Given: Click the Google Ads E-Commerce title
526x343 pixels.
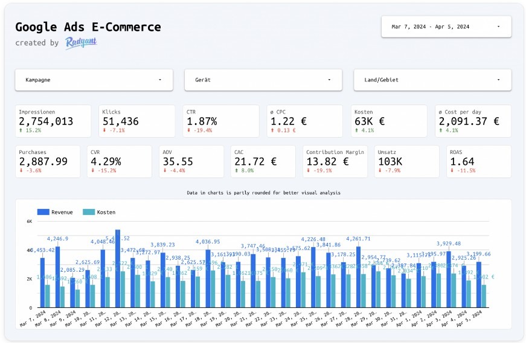Looking at the screenshot, I should [x=88, y=27].
